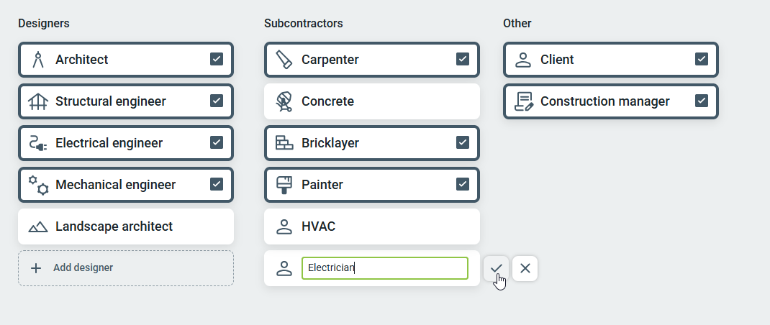
Task: Uncheck the Client checkbox
Action: (702, 59)
